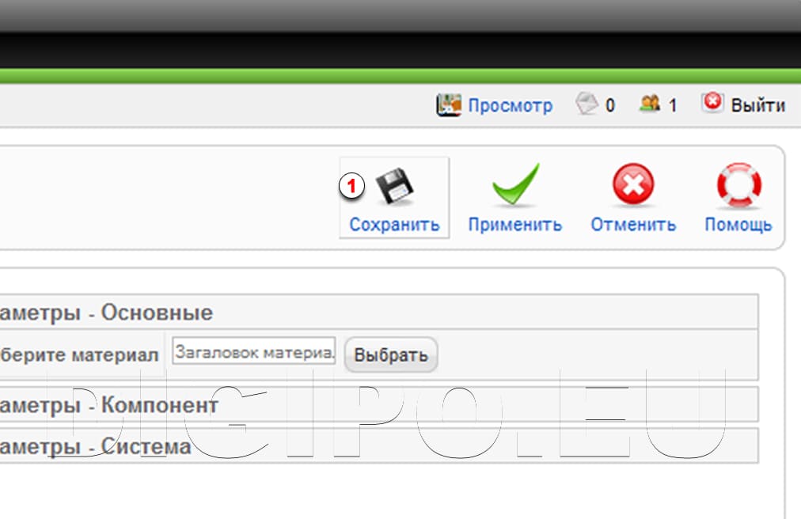Click the Выйти red logout icon
Image resolution: width=801 pixels, height=519 pixels.
coord(712,102)
